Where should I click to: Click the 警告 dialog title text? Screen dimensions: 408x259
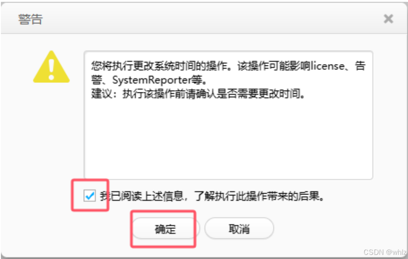point(30,19)
